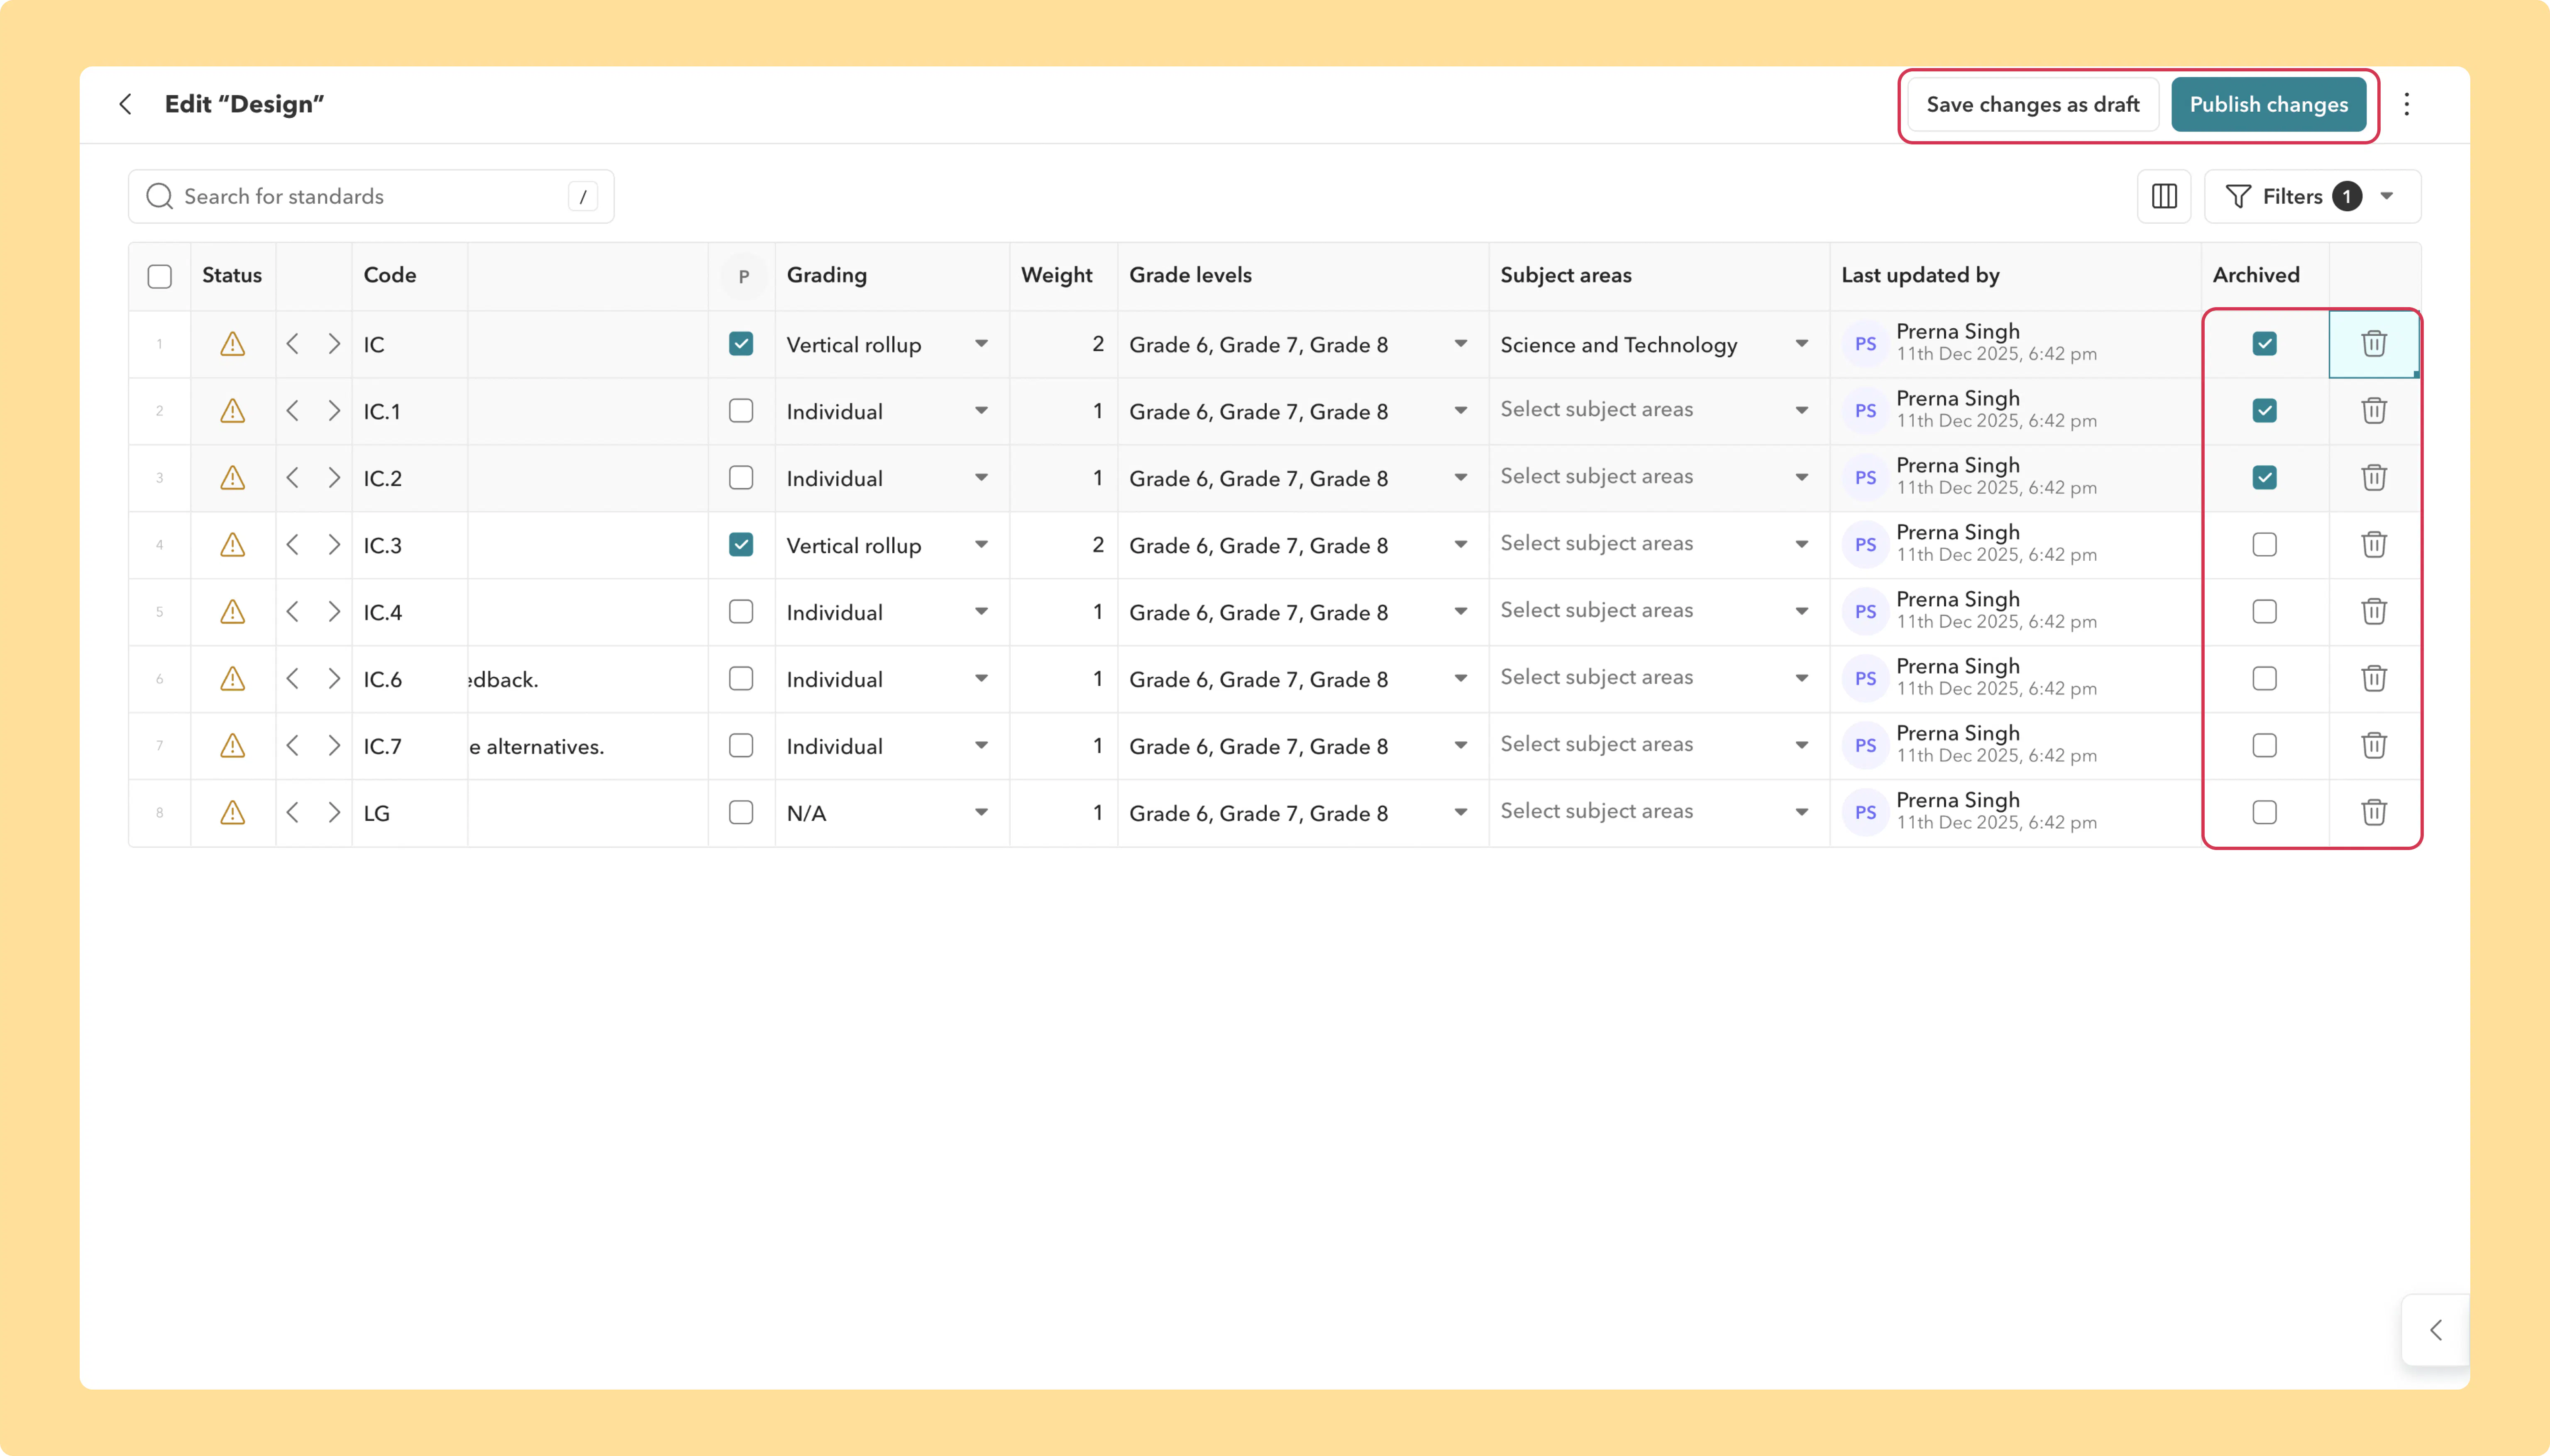
Task: Open Science and Technology subject dropdown
Action: [1802, 344]
